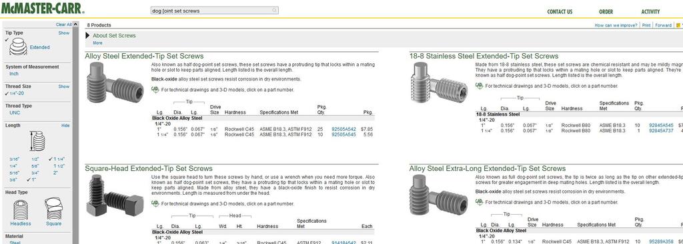Choose the Headless head type icon

click(21, 209)
